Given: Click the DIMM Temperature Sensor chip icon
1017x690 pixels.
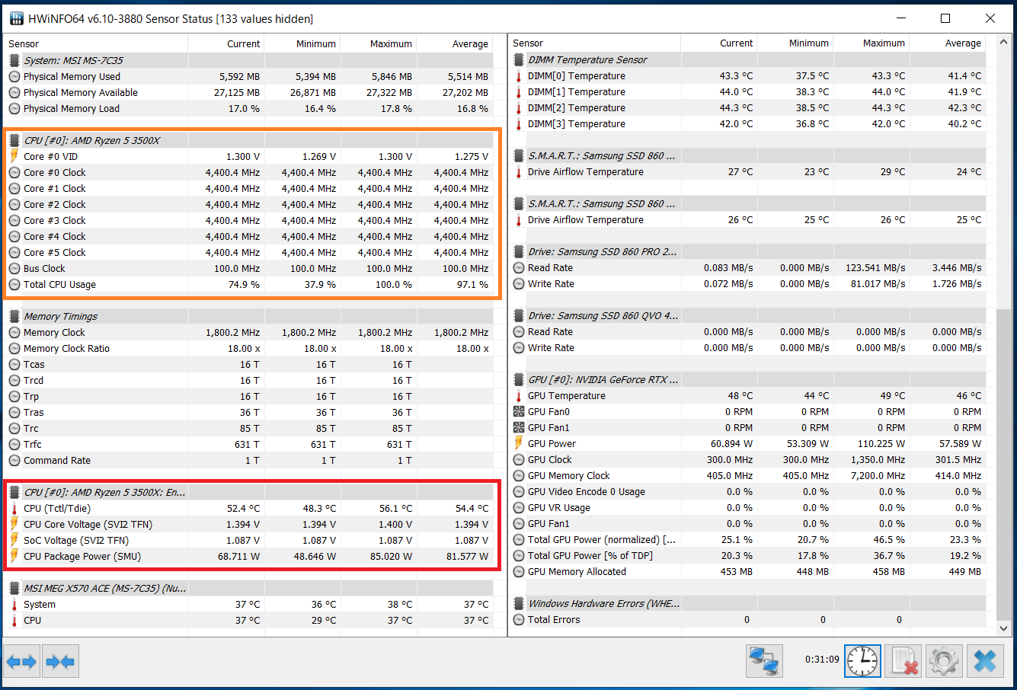Looking at the screenshot, I should click(x=519, y=59).
